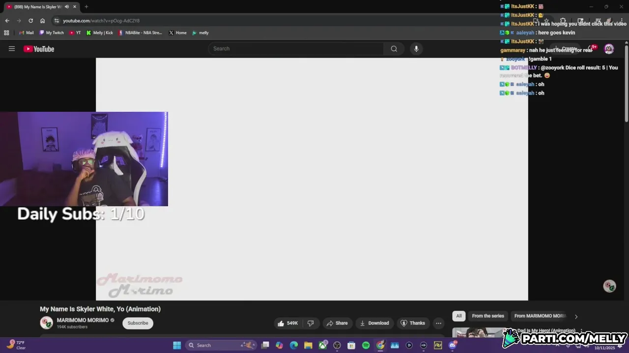Open more actions three-dot menu
Screen dimensions: 629x353
coord(438,323)
